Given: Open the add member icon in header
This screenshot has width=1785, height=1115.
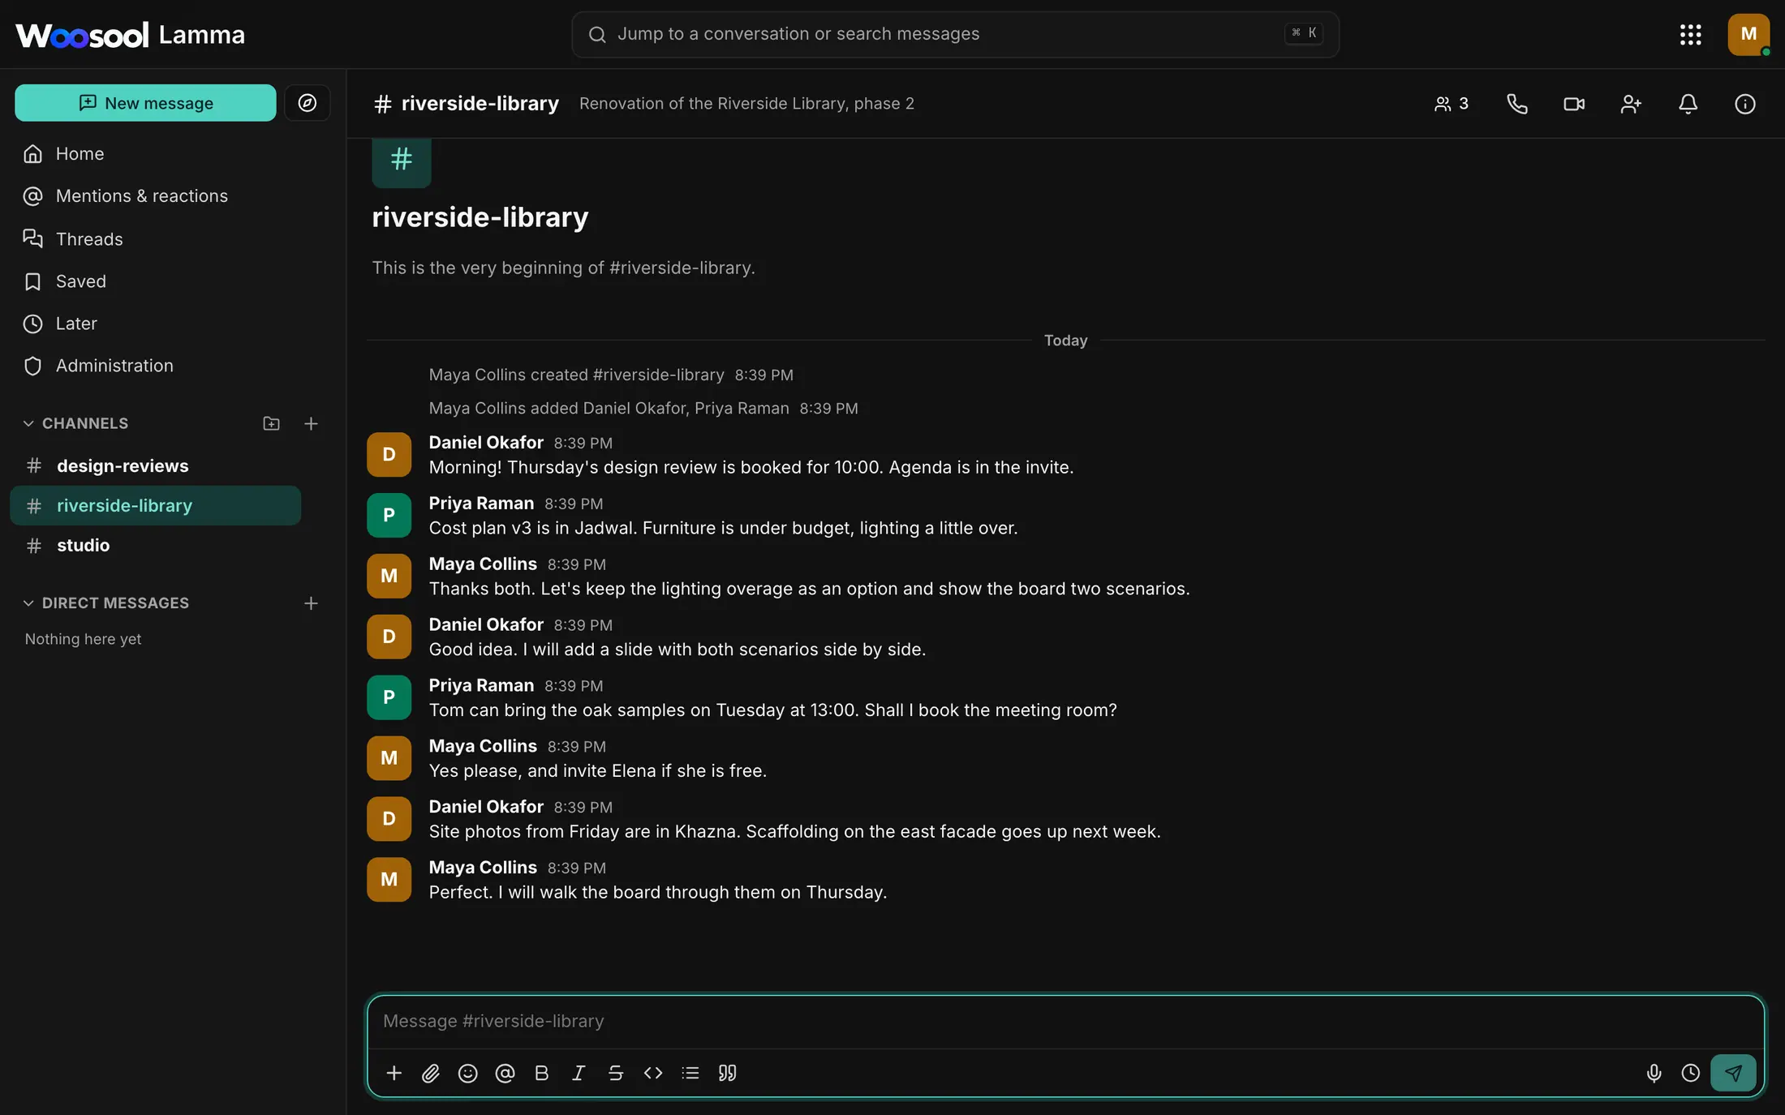Looking at the screenshot, I should [1631, 104].
